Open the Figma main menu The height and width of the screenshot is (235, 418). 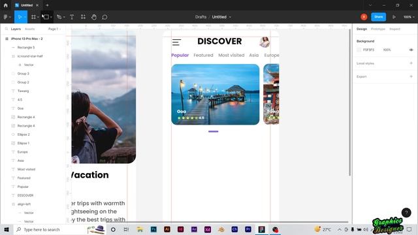[x=6, y=17]
